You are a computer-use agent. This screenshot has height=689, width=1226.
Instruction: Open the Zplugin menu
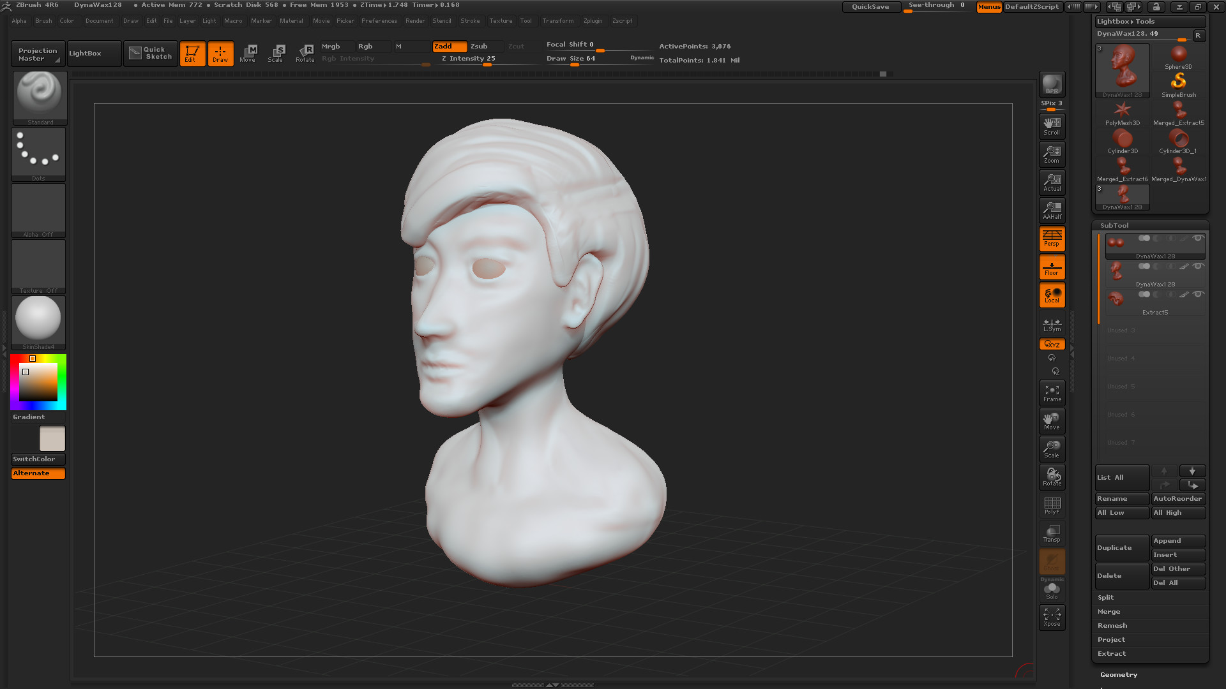pos(593,20)
